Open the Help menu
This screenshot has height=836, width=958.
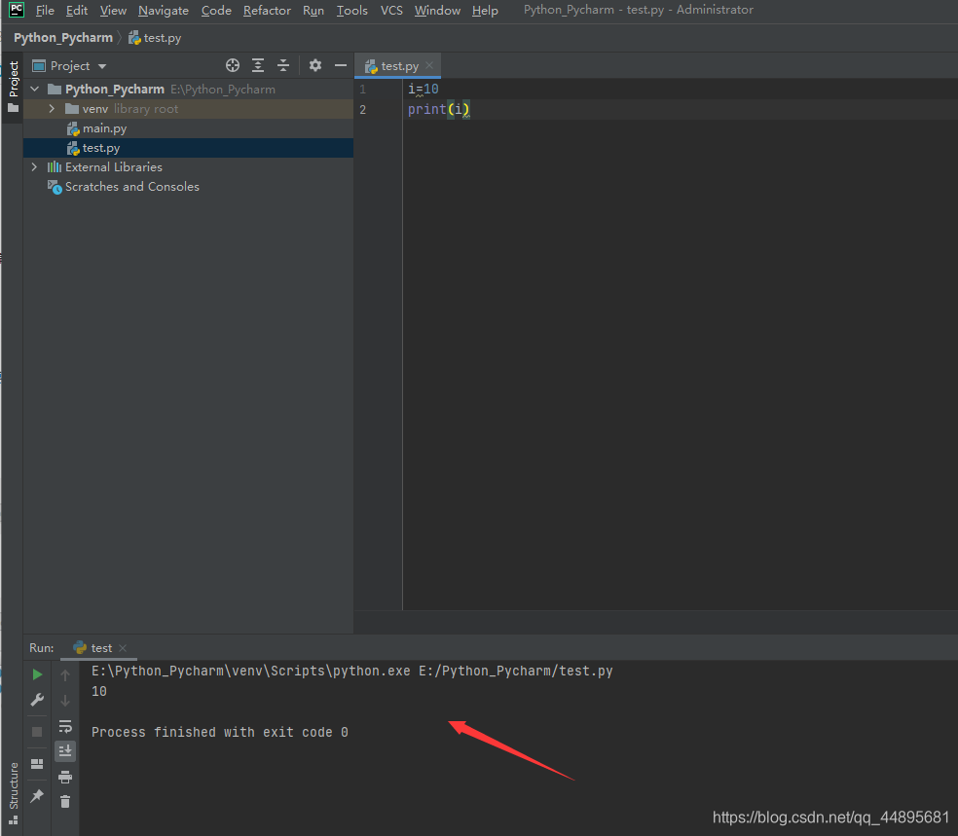pyautogui.click(x=485, y=11)
